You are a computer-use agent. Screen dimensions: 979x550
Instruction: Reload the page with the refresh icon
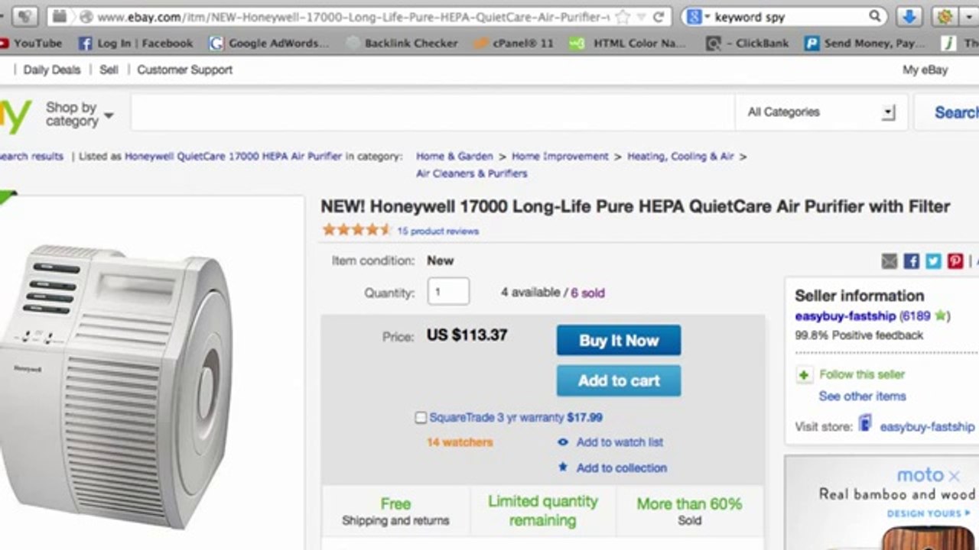click(659, 16)
